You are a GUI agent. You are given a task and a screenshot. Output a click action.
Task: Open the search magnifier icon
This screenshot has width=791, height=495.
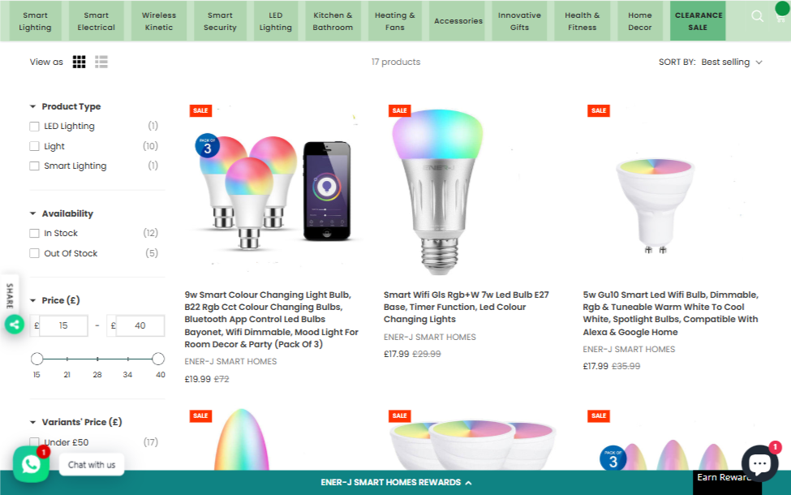click(757, 16)
